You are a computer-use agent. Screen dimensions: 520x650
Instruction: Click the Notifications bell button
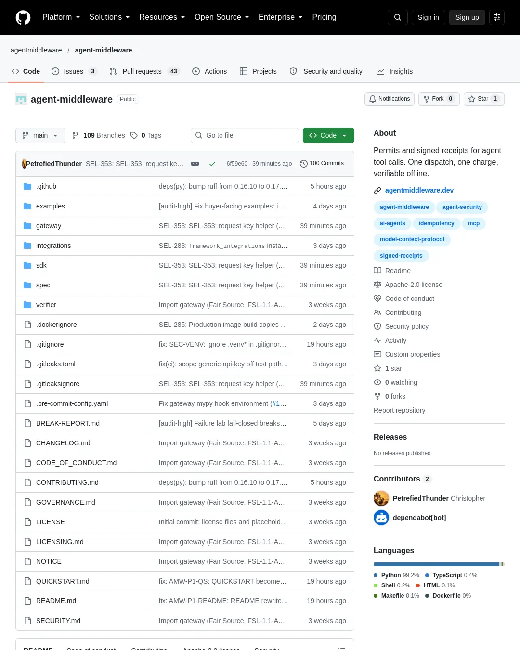click(x=390, y=99)
